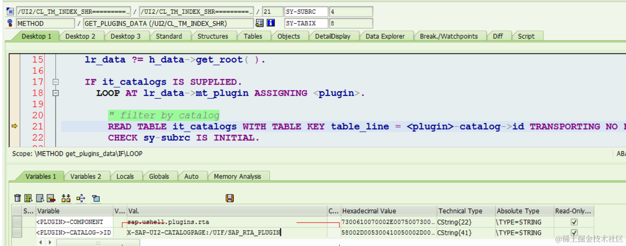626x246 pixels.
Task: Open the Objects tab
Action: 289,36
